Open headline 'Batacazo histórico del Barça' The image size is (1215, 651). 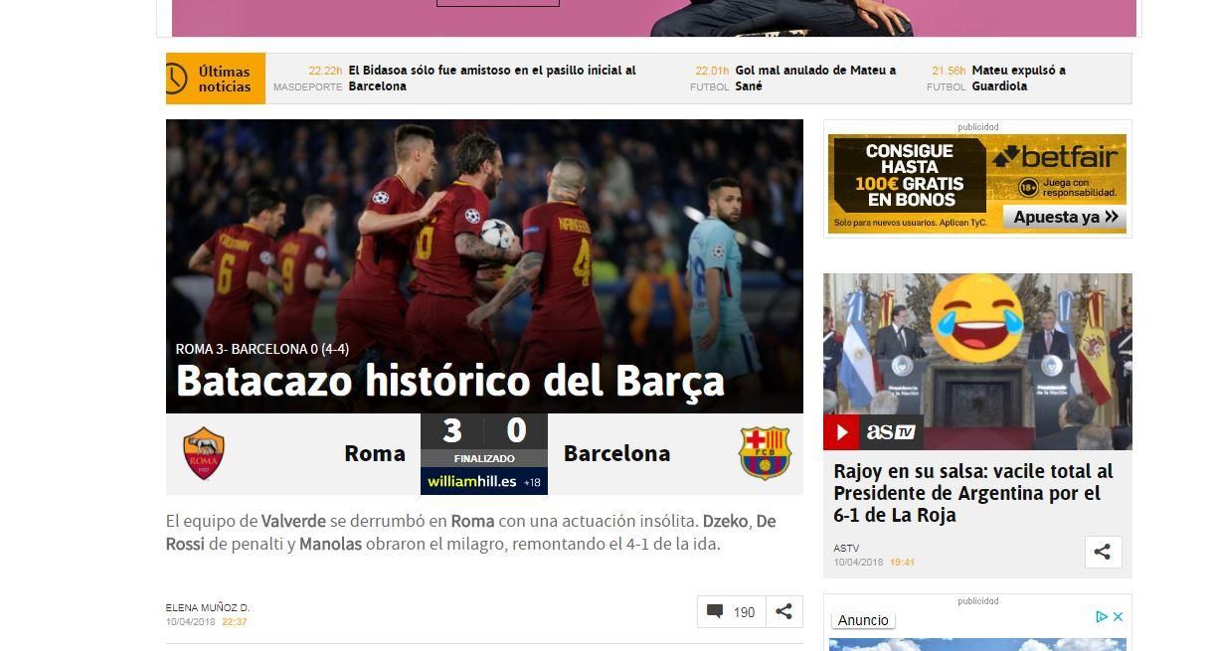pyautogui.click(x=449, y=382)
